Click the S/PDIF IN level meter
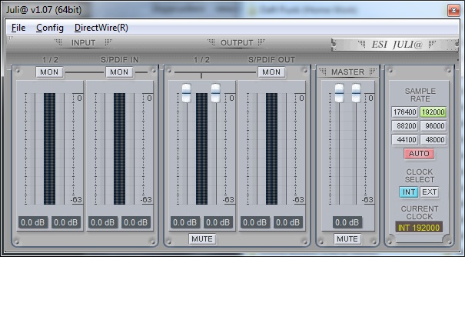 [119, 148]
